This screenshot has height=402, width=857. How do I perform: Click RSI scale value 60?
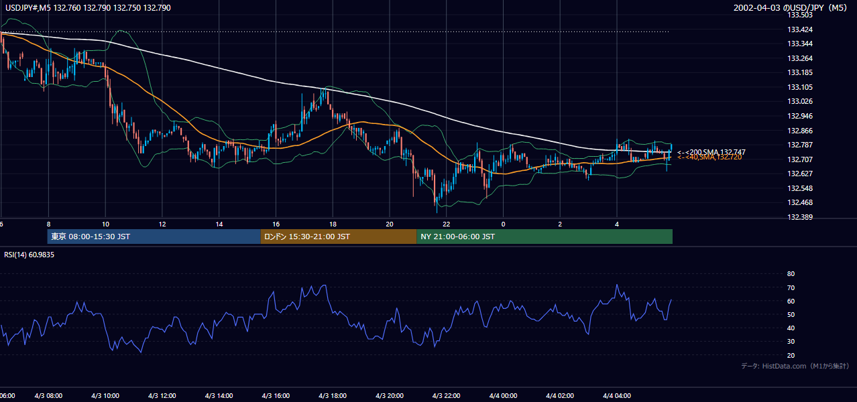pos(791,301)
